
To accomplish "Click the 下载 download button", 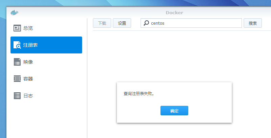I will [102, 23].
